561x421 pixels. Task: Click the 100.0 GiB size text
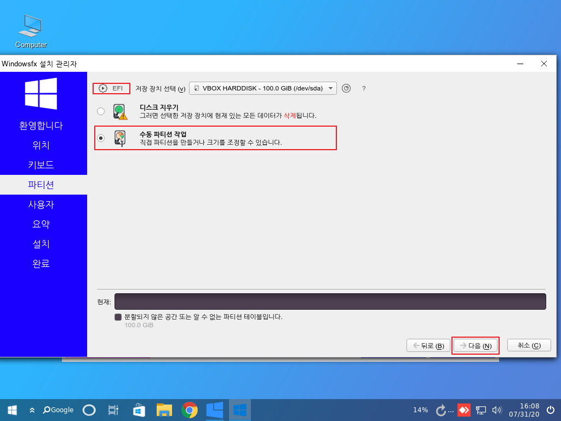[139, 325]
